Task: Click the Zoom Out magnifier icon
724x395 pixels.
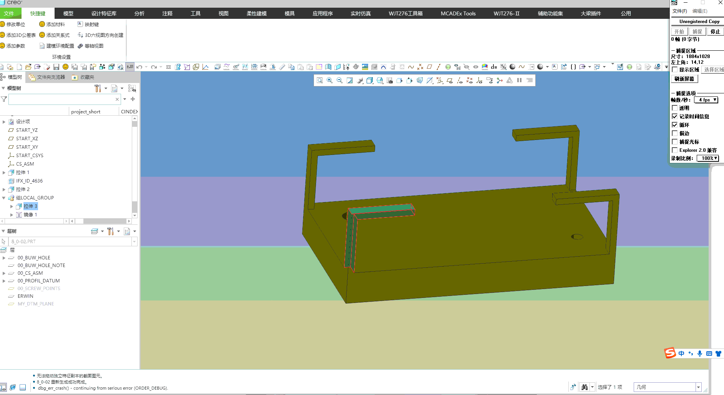Action: pyautogui.click(x=340, y=80)
